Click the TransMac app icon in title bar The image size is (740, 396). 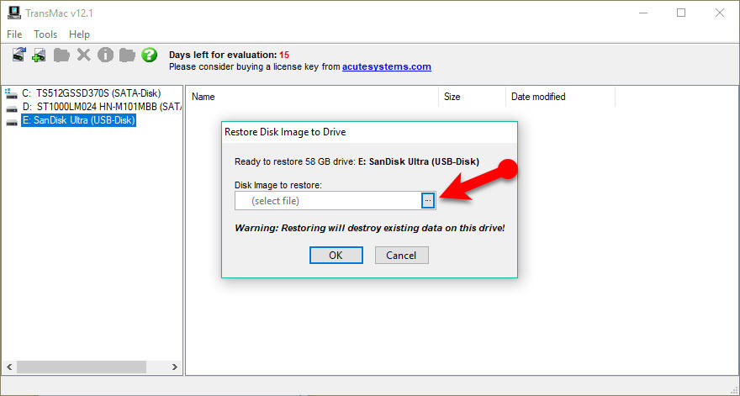[13, 13]
